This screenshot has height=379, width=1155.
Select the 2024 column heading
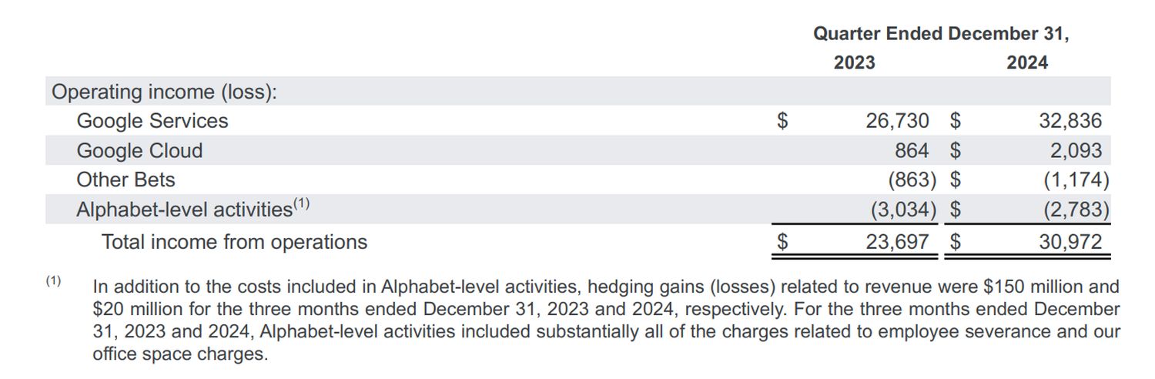[x=1027, y=63]
